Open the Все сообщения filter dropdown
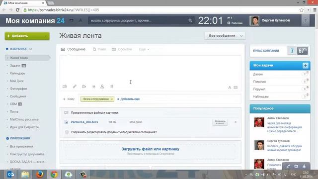This screenshot has height=179, width=318. pyautogui.click(x=225, y=36)
